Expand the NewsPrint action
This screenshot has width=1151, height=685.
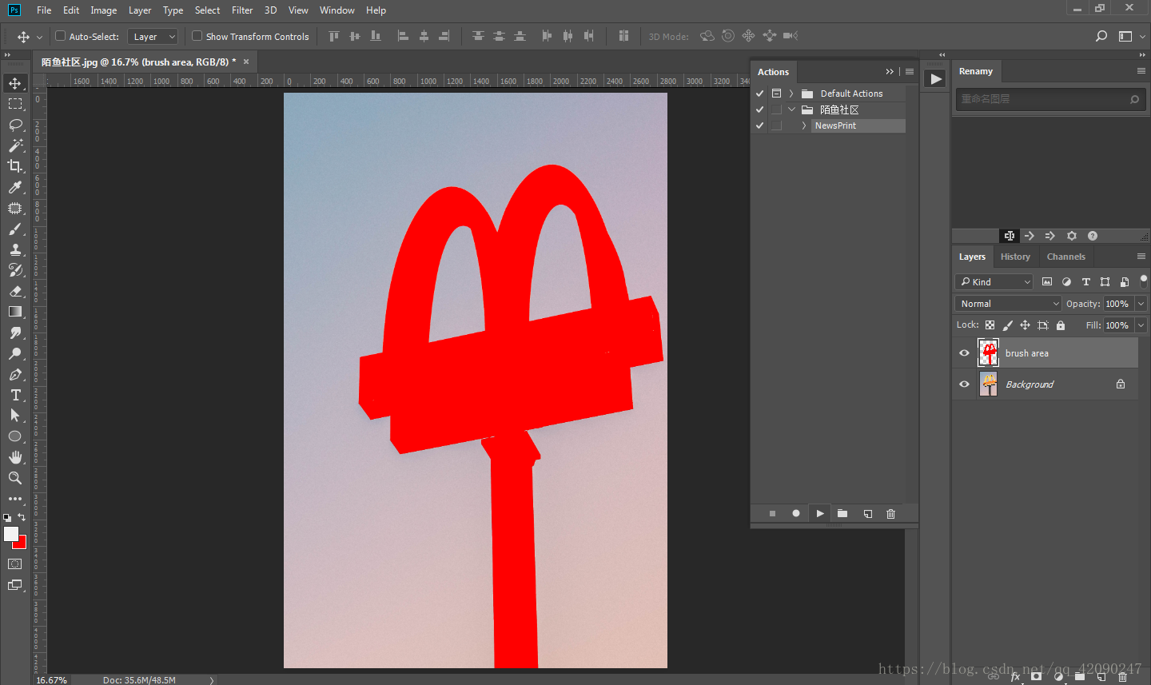[804, 125]
